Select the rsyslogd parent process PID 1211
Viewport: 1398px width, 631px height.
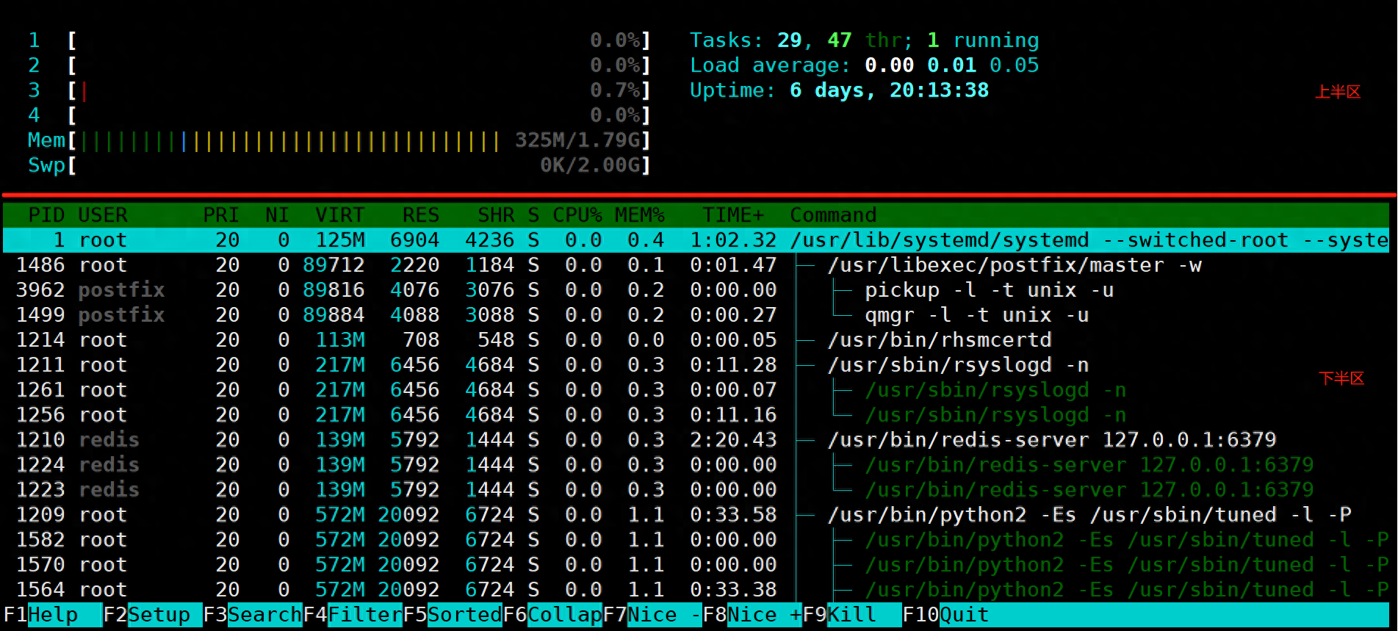pyautogui.click(x=696, y=365)
